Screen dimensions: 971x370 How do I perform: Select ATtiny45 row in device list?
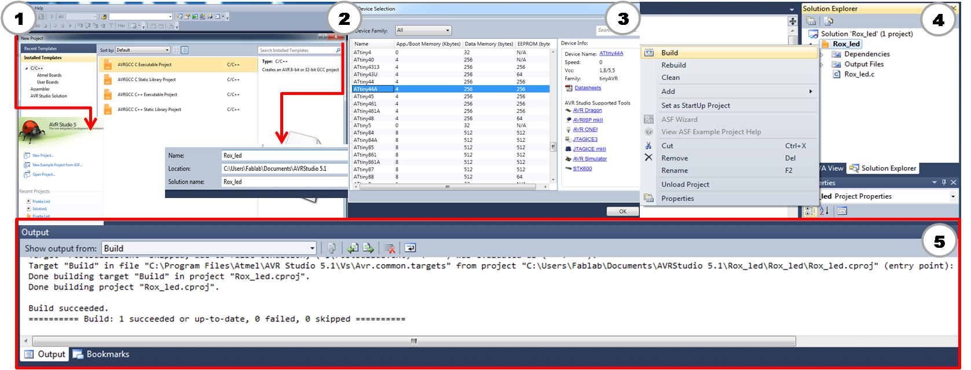click(x=450, y=97)
